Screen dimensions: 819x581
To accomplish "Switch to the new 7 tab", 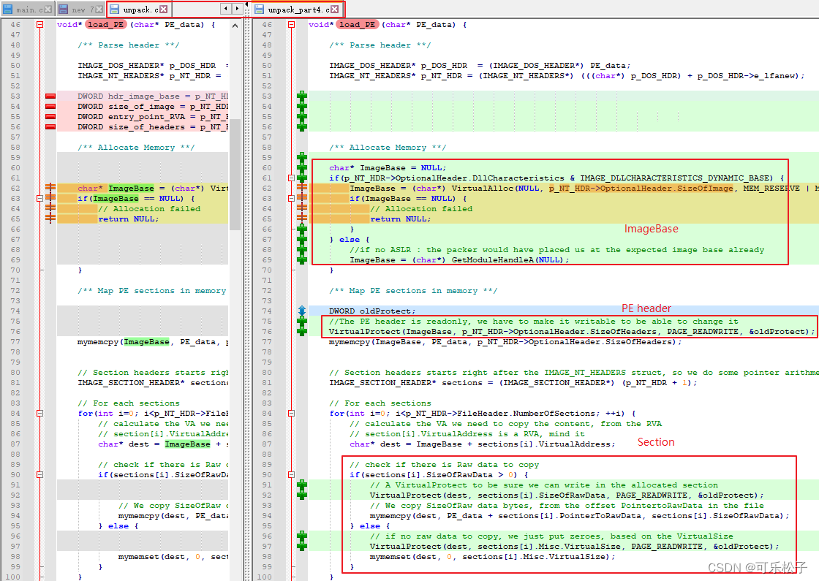I will click(x=80, y=10).
